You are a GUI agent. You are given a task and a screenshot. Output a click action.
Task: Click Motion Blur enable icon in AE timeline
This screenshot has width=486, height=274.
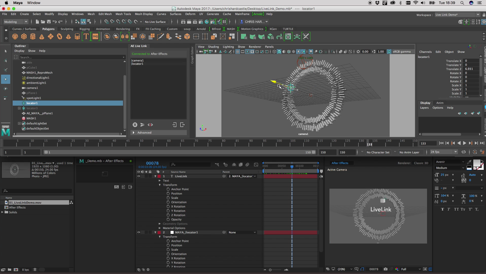tap(247, 165)
